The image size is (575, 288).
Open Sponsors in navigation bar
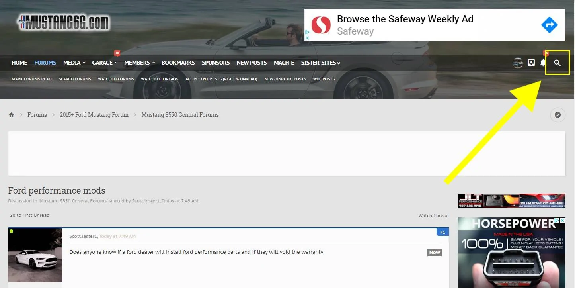(216, 63)
